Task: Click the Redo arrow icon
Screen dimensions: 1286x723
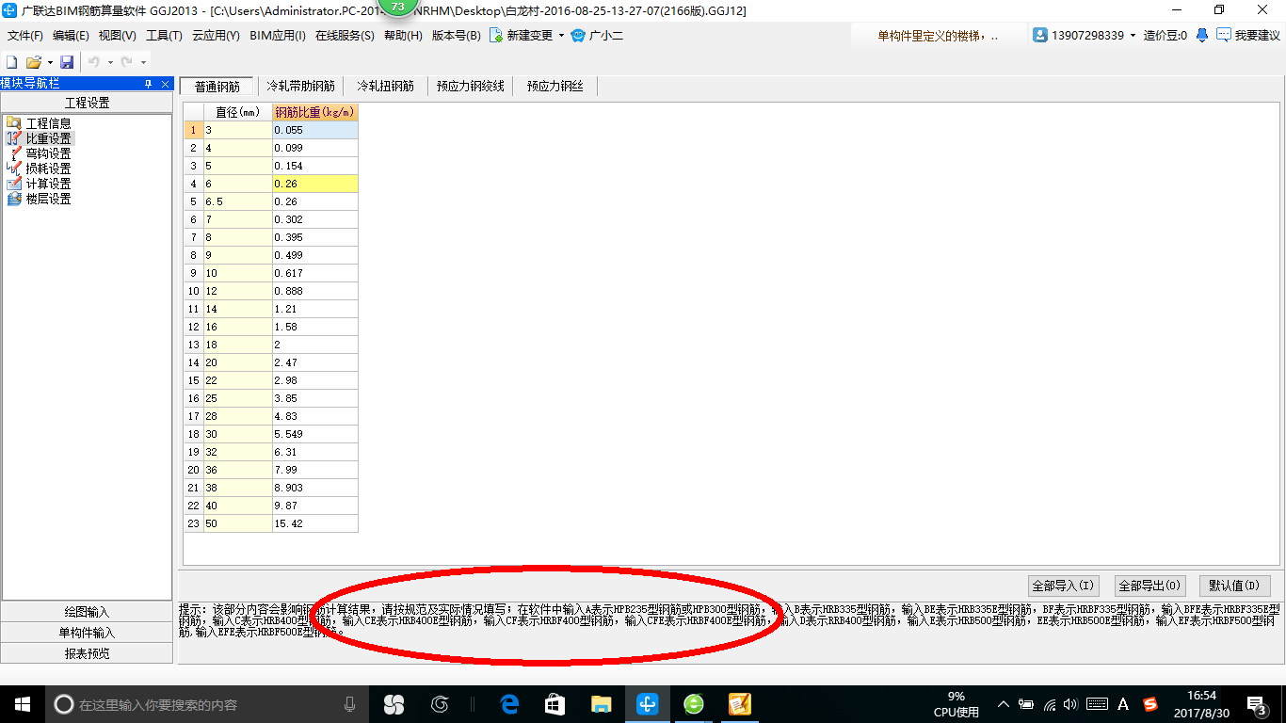Action: pyautogui.click(x=126, y=62)
